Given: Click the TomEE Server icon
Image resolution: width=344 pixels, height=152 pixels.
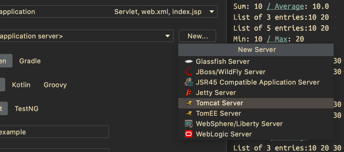Looking at the screenshot, I should click(188, 113).
